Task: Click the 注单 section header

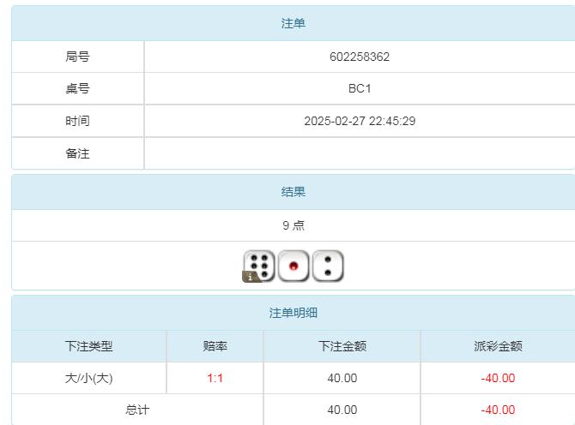Action: pos(293,23)
